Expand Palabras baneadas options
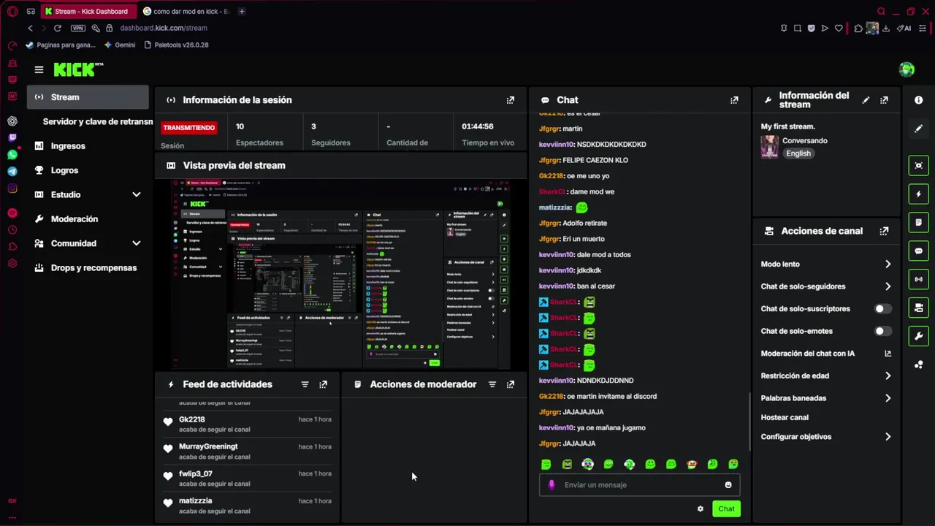Image resolution: width=935 pixels, height=526 pixels. 888,398
